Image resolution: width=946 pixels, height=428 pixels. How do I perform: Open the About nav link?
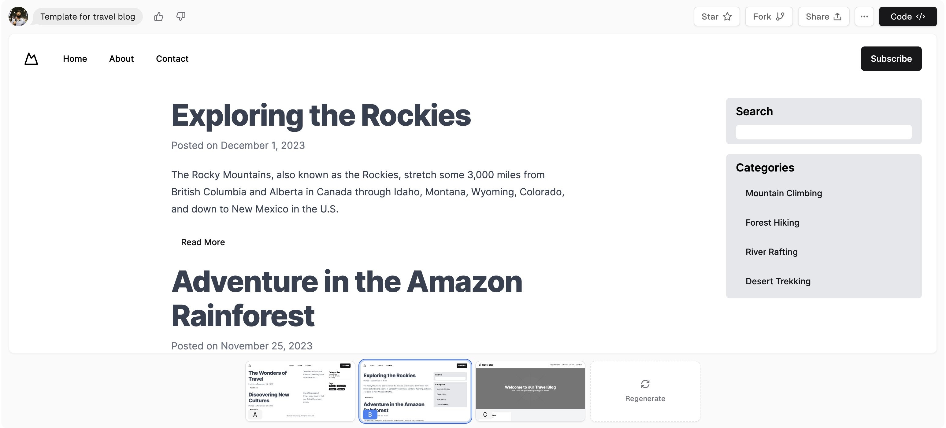[x=121, y=59]
